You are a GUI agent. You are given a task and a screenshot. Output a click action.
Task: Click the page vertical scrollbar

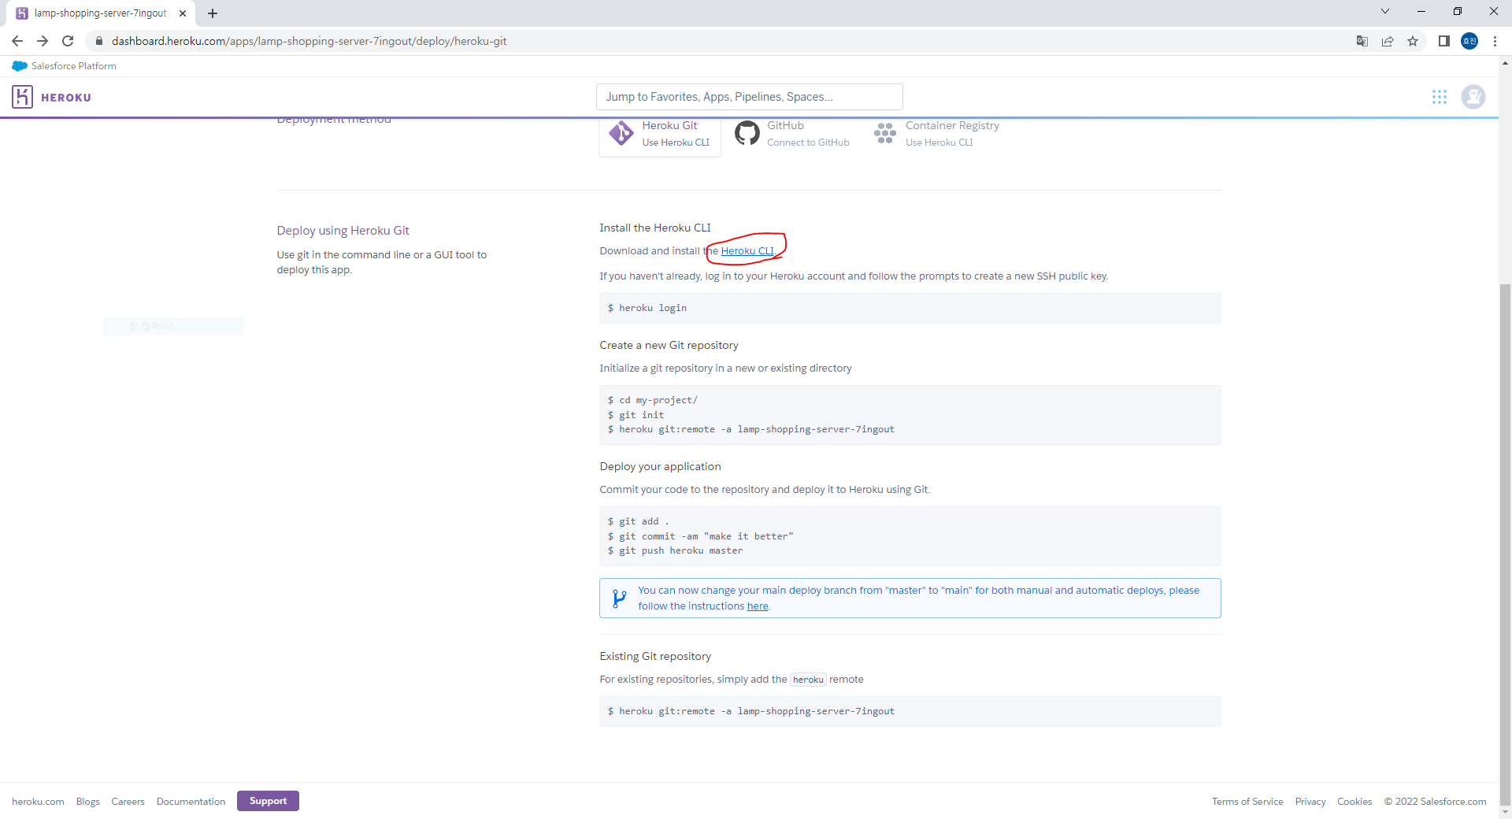1505,543
